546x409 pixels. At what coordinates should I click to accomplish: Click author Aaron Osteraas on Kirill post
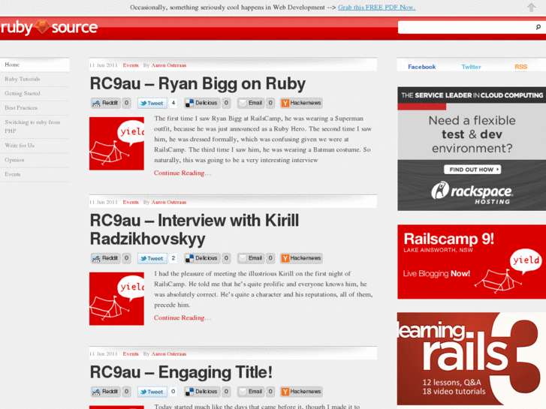click(169, 202)
